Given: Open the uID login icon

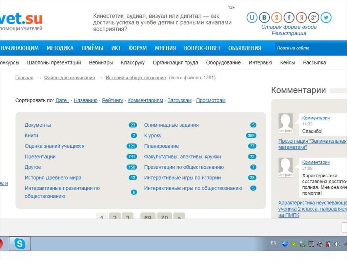Looking at the screenshot, I should (252, 18).
